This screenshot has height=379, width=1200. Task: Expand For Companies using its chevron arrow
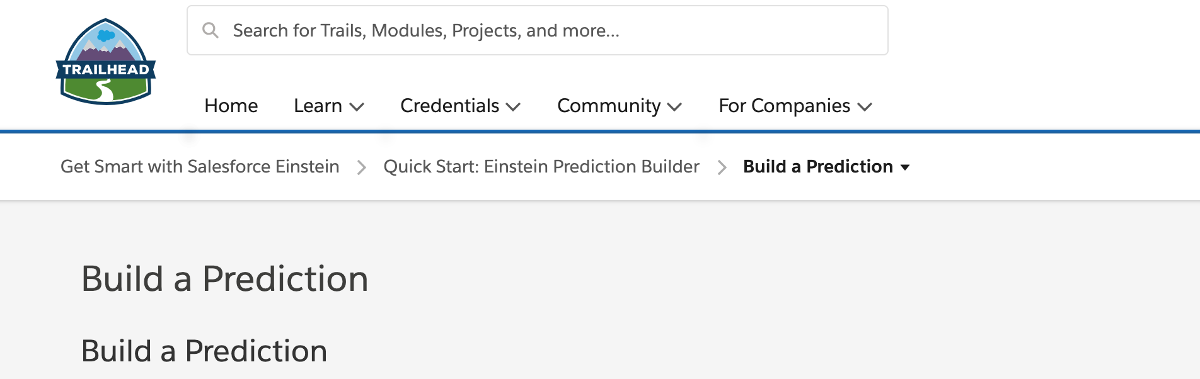click(865, 107)
